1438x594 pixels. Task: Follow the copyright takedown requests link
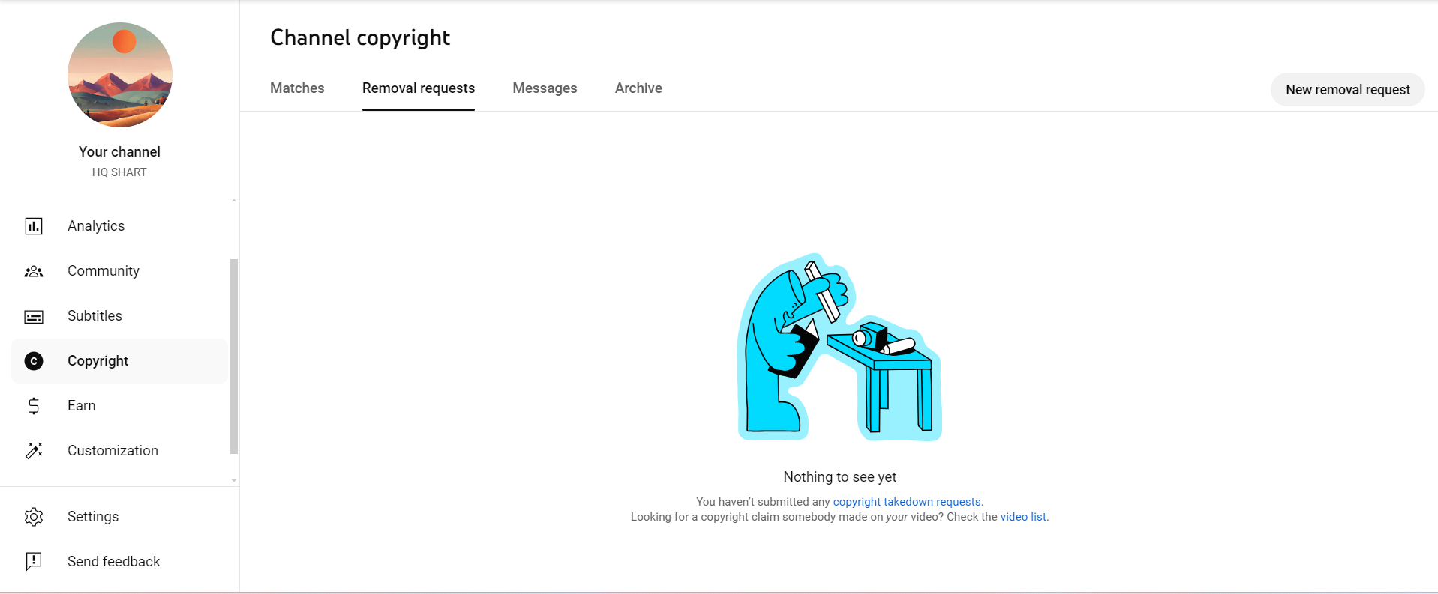pos(906,502)
